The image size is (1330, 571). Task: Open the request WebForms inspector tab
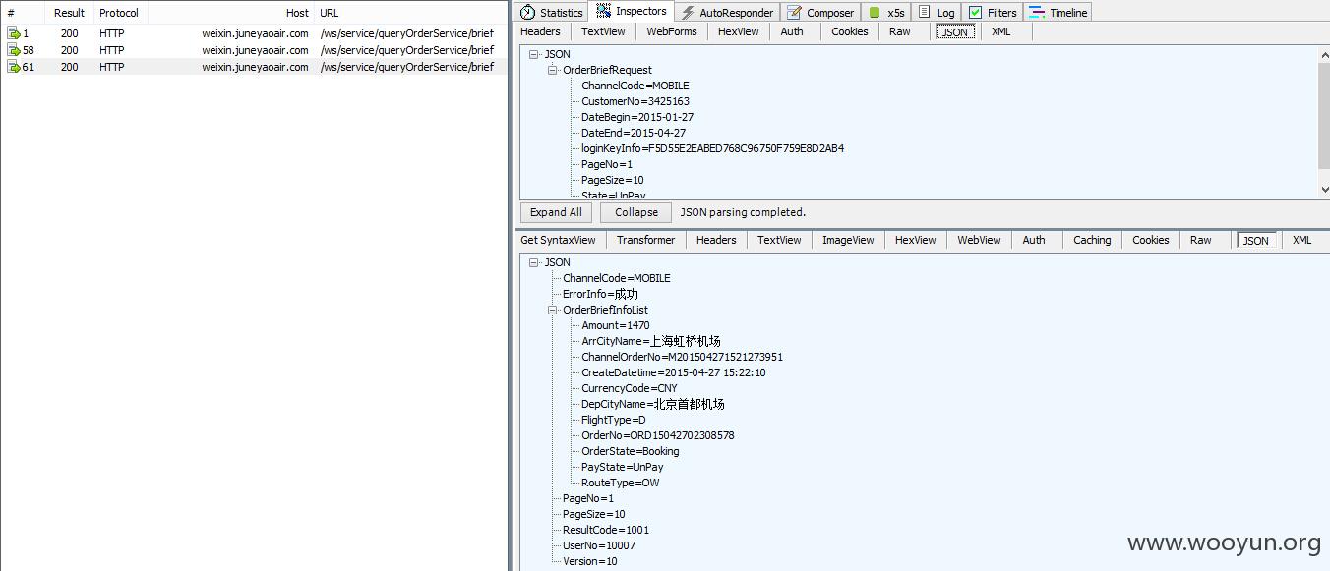(x=672, y=31)
